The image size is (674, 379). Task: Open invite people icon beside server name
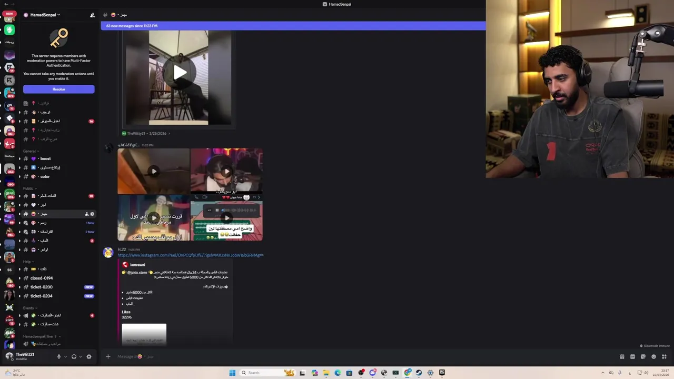[x=93, y=15]
